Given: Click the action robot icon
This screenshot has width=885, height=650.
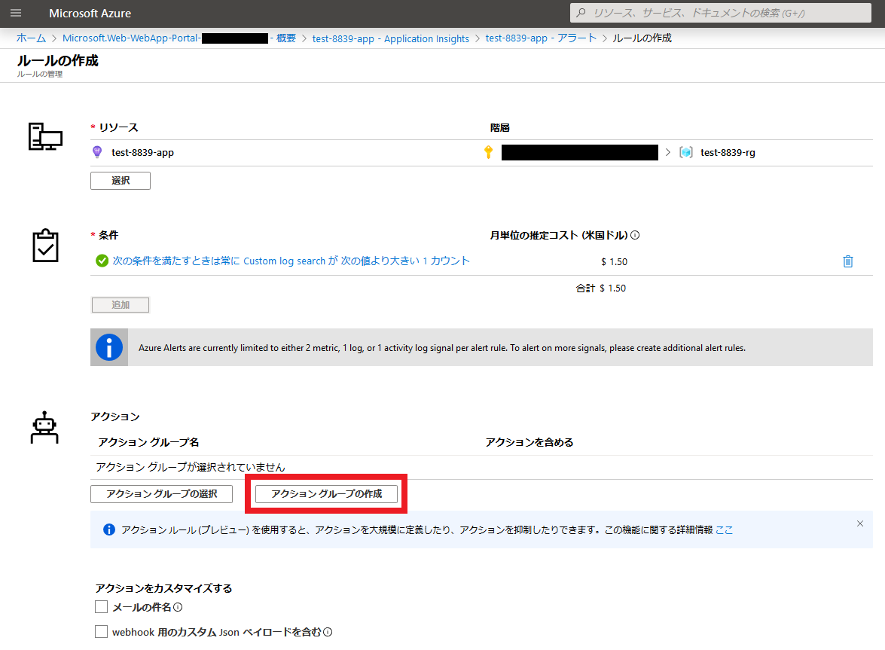Looking at the screenshot, I should coord(44,428).
